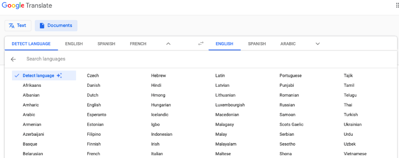Select DETECT LANGUAGE source tab
399x158 pixels.
[31, 44]
